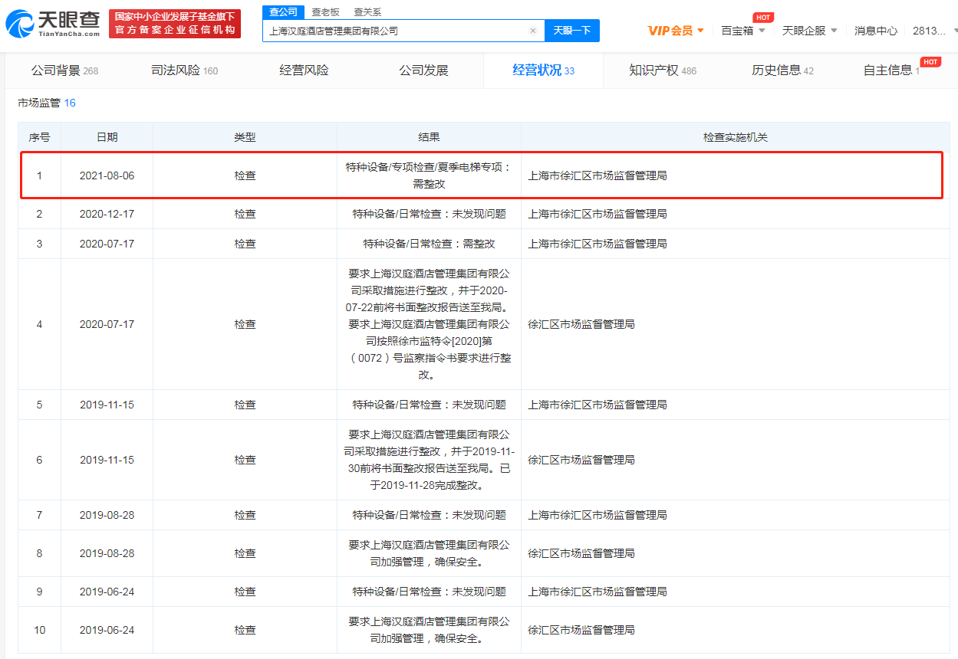Click date 2020-07-17 in row 3
Image resolution: width=958 pixels, height=659 pixels.
click(x=107, y=244)
